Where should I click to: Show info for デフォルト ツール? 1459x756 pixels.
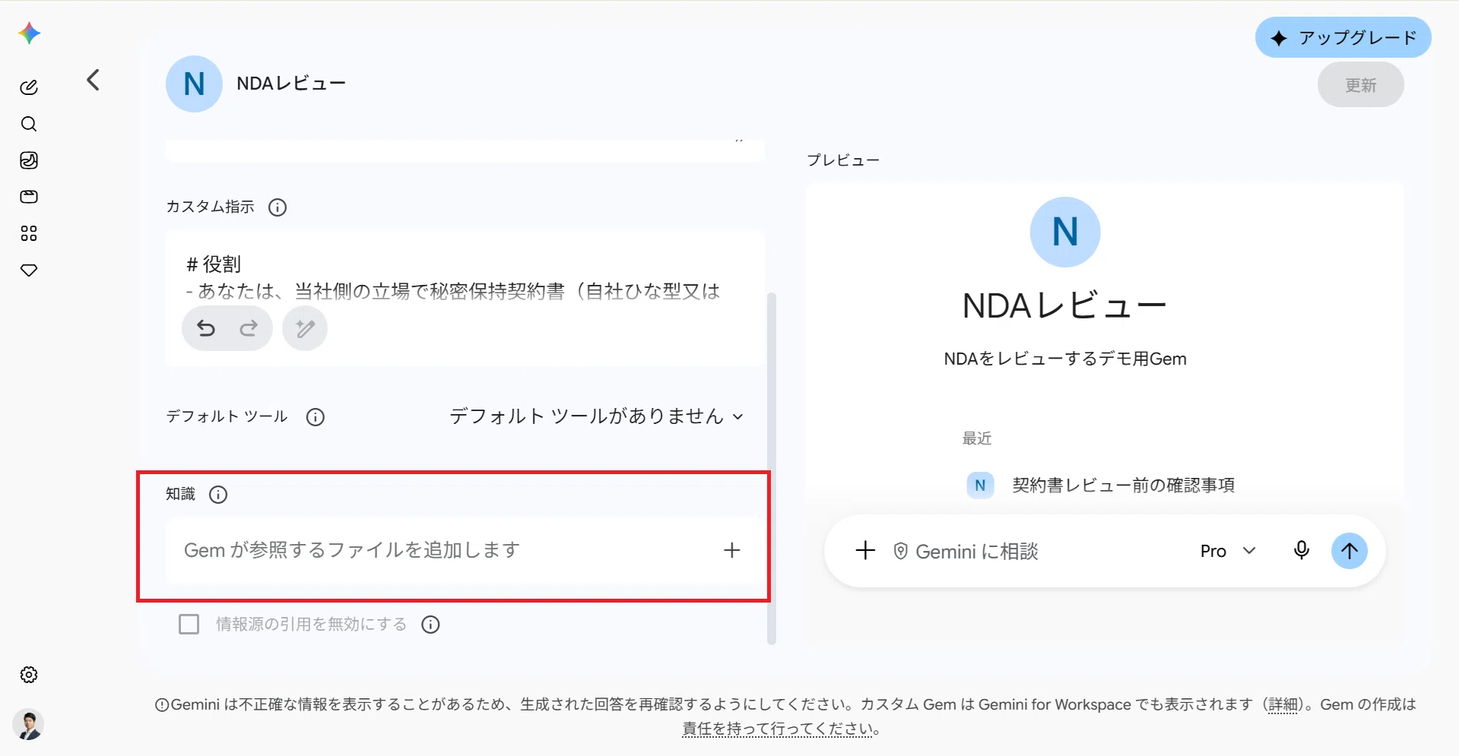point(316,417)
